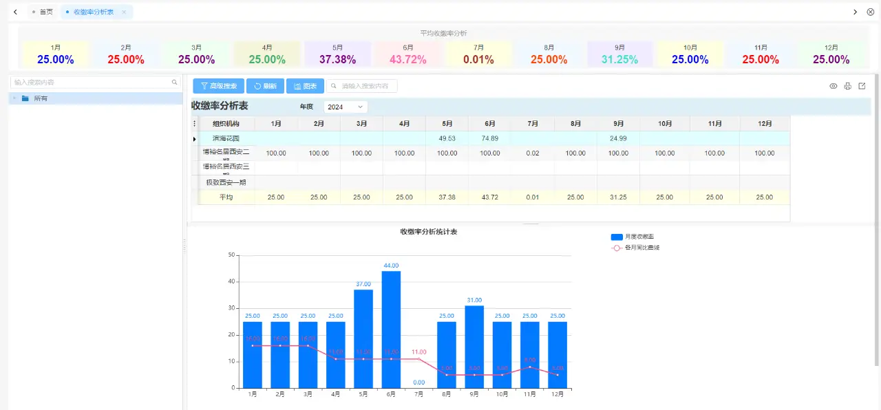
Task: Select the 收缴率分析表 tab
Action: click(x=93, y=12)
